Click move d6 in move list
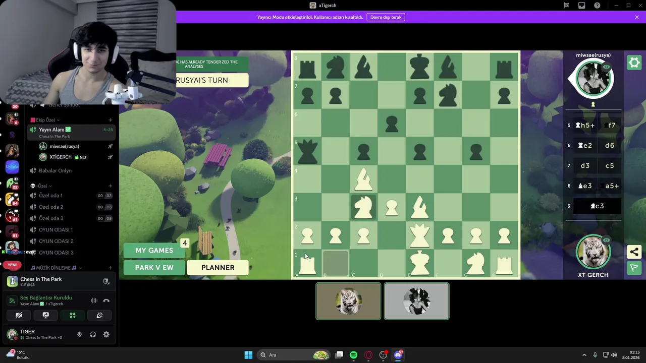646x363 pixels. point(610,145)
